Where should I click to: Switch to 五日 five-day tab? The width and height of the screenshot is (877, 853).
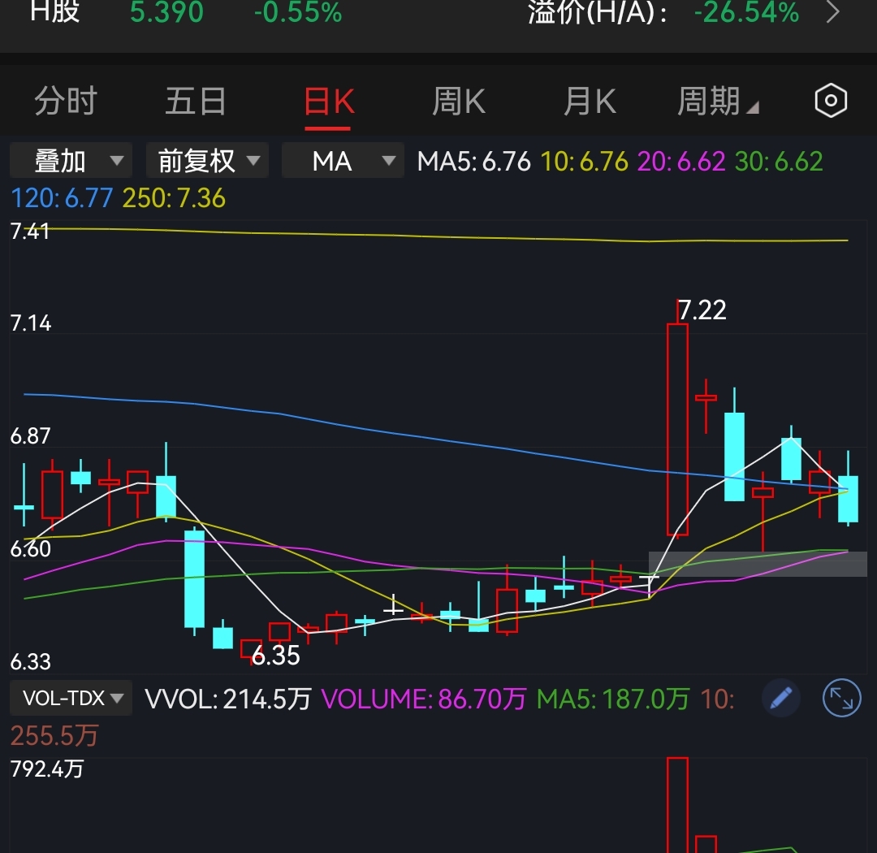pyautogui.click(x=196, y=102)
